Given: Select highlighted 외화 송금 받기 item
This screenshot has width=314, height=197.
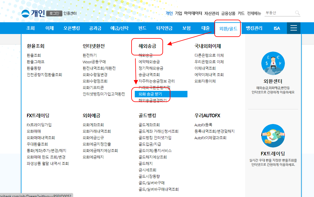Looking at the screenshot, I should click(161, 94).
